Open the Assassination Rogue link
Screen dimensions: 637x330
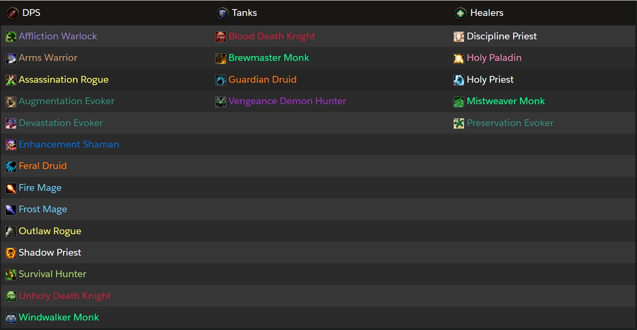tap(63, 80)
